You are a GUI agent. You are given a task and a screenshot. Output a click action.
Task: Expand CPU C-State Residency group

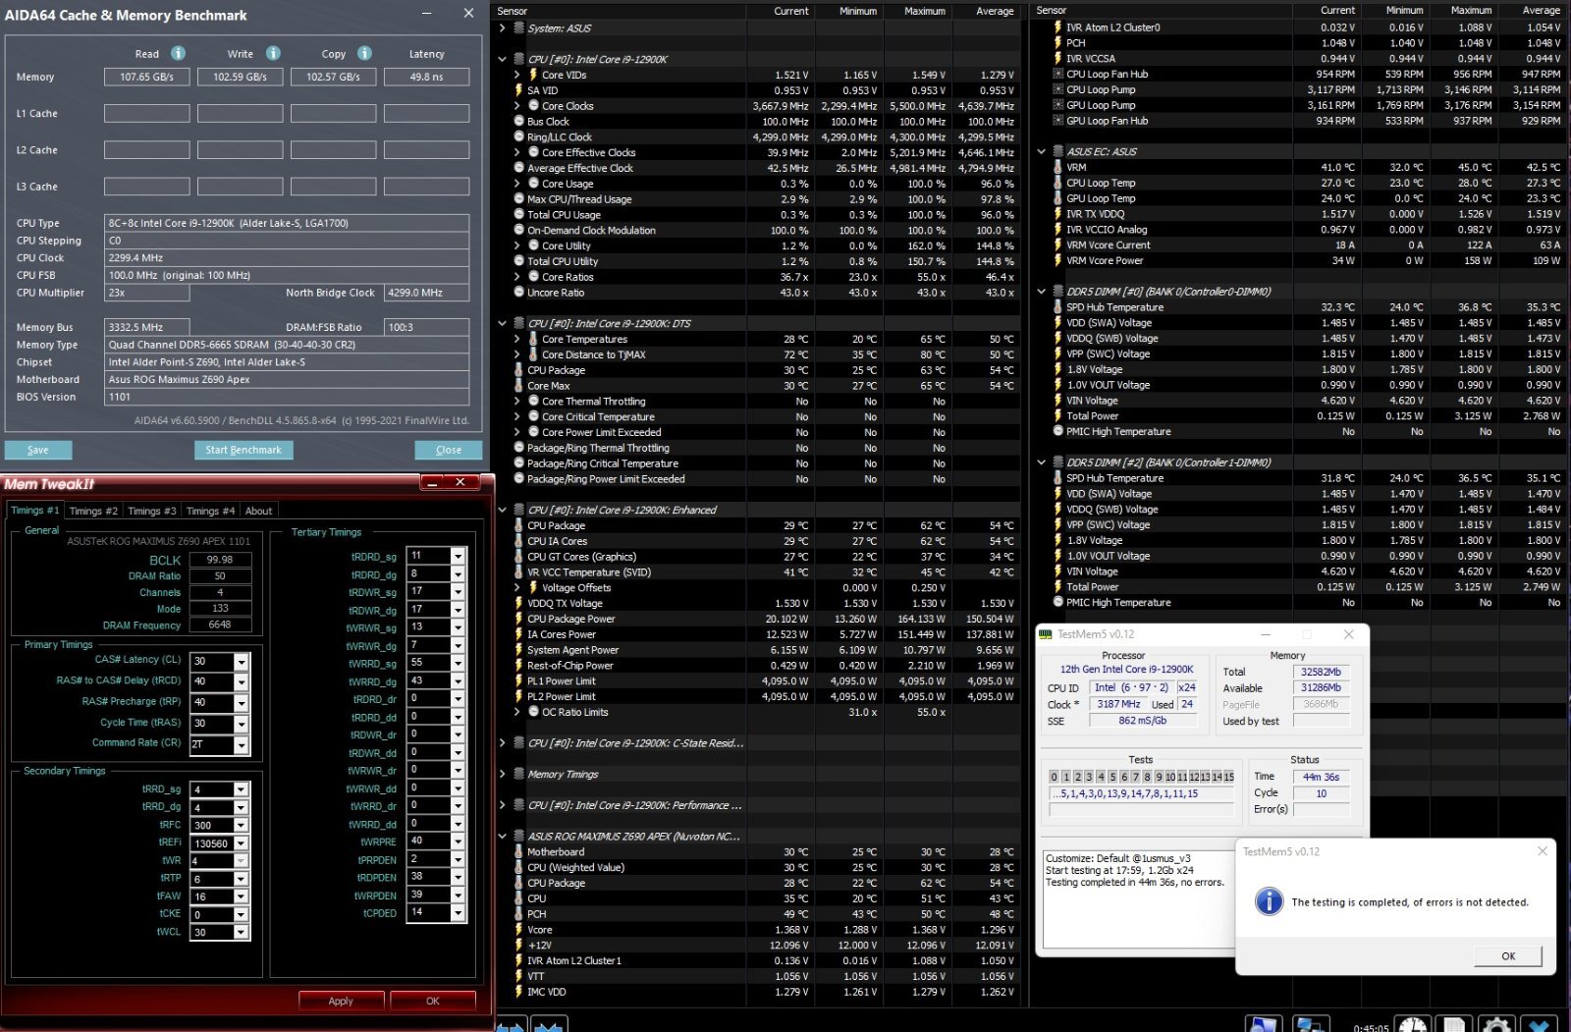pyautogui.click(x=503, y=743)
